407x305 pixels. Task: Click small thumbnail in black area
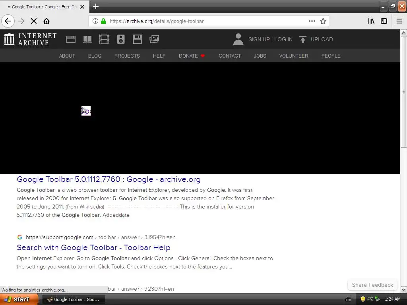coord(86,111)
